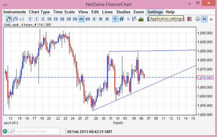Click the instrument name search field
The image size is (217, 137).
coord(37,131)
